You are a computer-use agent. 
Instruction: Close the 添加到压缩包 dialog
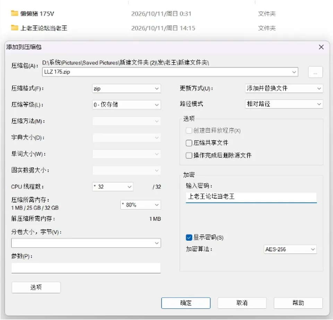[321, 47]
